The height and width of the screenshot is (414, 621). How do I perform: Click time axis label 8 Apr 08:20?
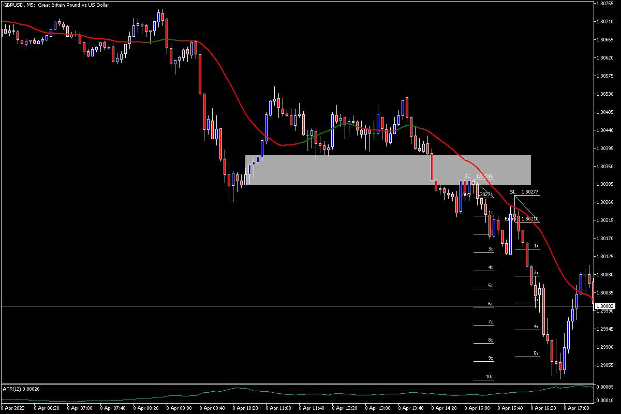[x=145, y=408]
